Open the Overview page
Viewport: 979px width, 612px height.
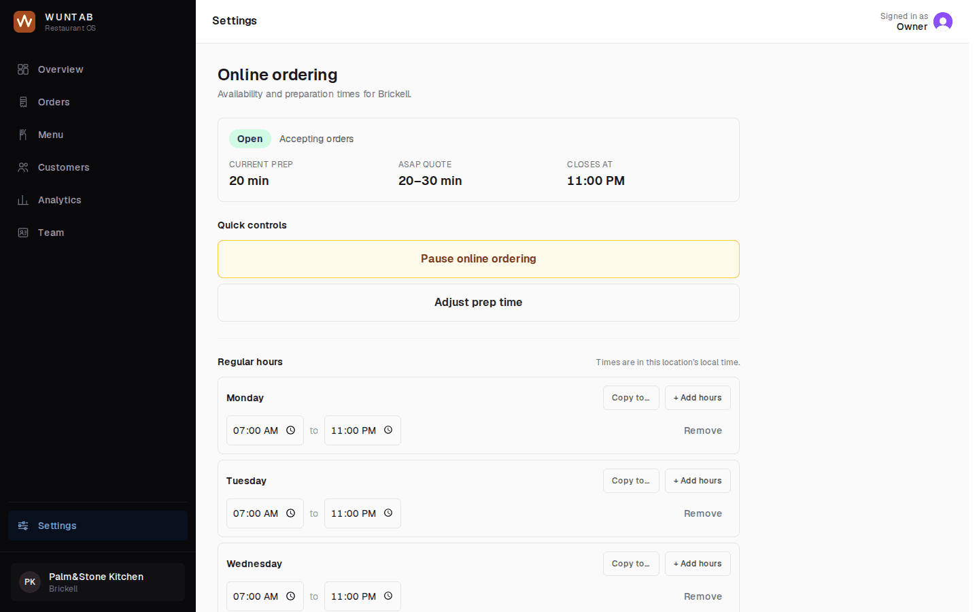pos(98,69)
